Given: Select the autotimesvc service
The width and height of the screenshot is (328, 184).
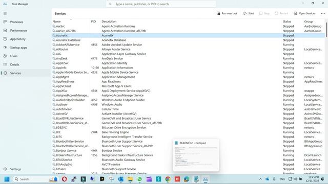Looking at the screenshot, I should pos(188,109).
